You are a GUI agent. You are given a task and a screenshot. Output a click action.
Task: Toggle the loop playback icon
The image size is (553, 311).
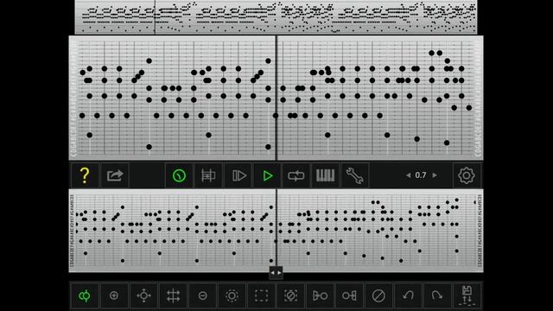coord(296,175)
